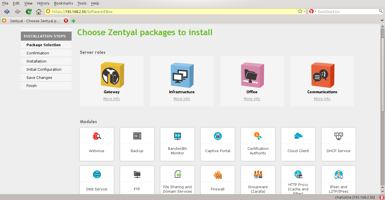Open the browser home page icon
This screenshot has height=200, width=385.
pos(39,11)
